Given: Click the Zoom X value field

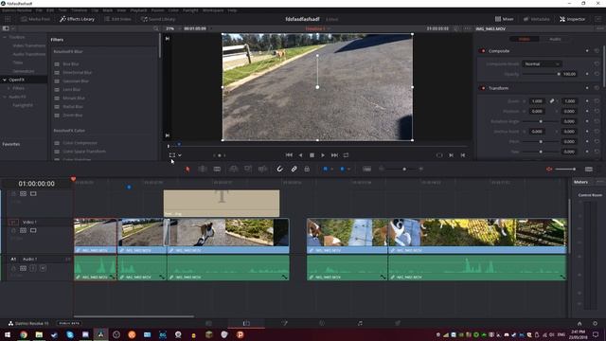Looking at the screenshot, I should [537, 101].
